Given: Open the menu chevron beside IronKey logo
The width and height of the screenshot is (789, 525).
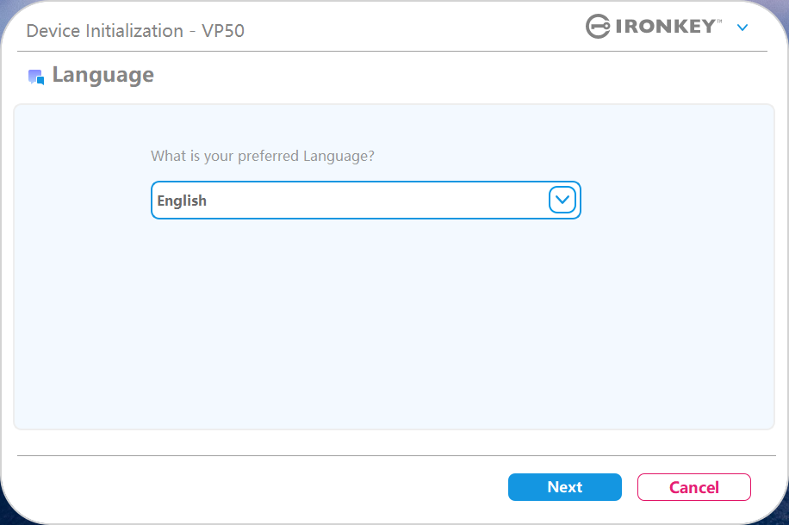Looking at the screenshot, I should (x=742, y=28).
